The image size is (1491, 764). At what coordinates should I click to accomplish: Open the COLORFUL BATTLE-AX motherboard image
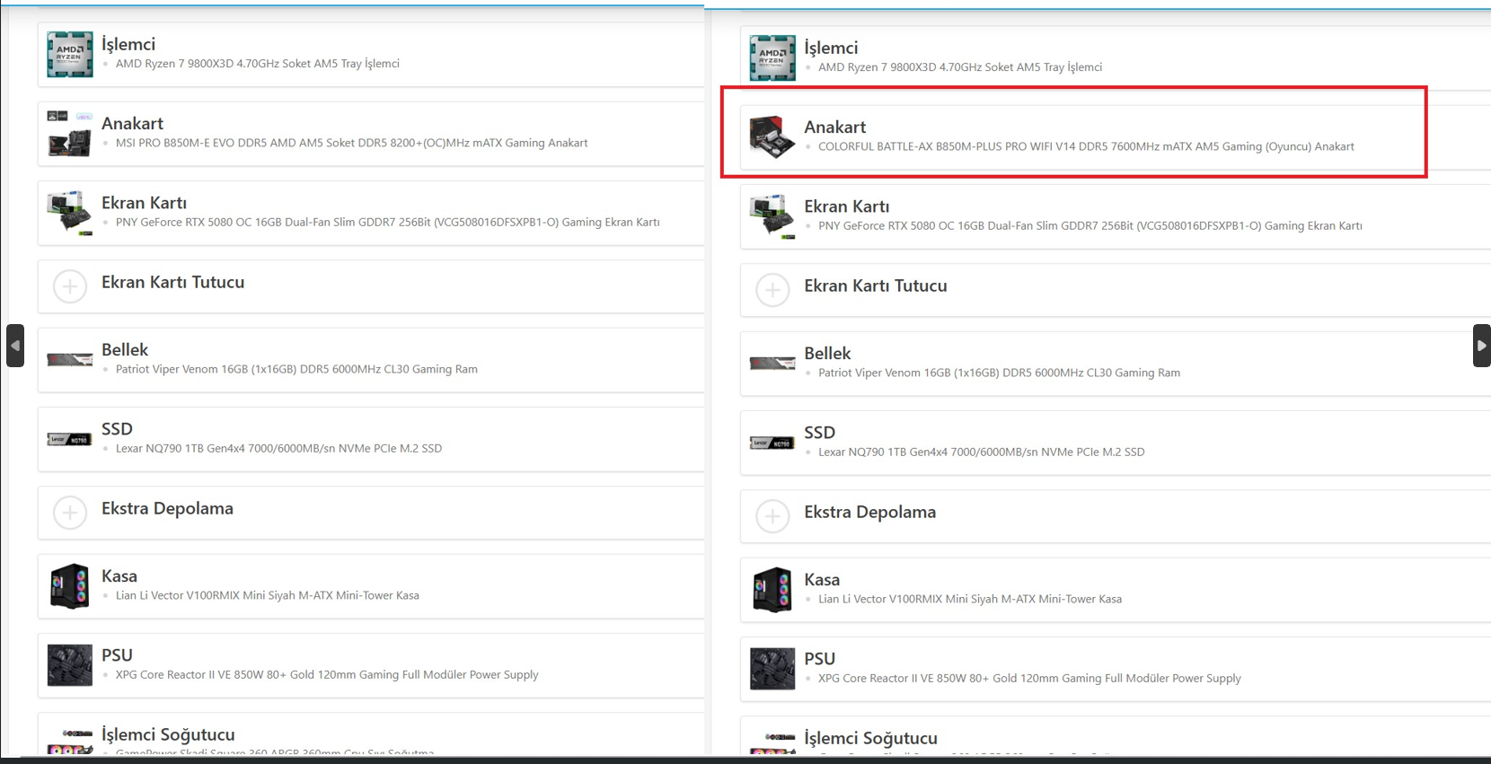pos(772,137)
